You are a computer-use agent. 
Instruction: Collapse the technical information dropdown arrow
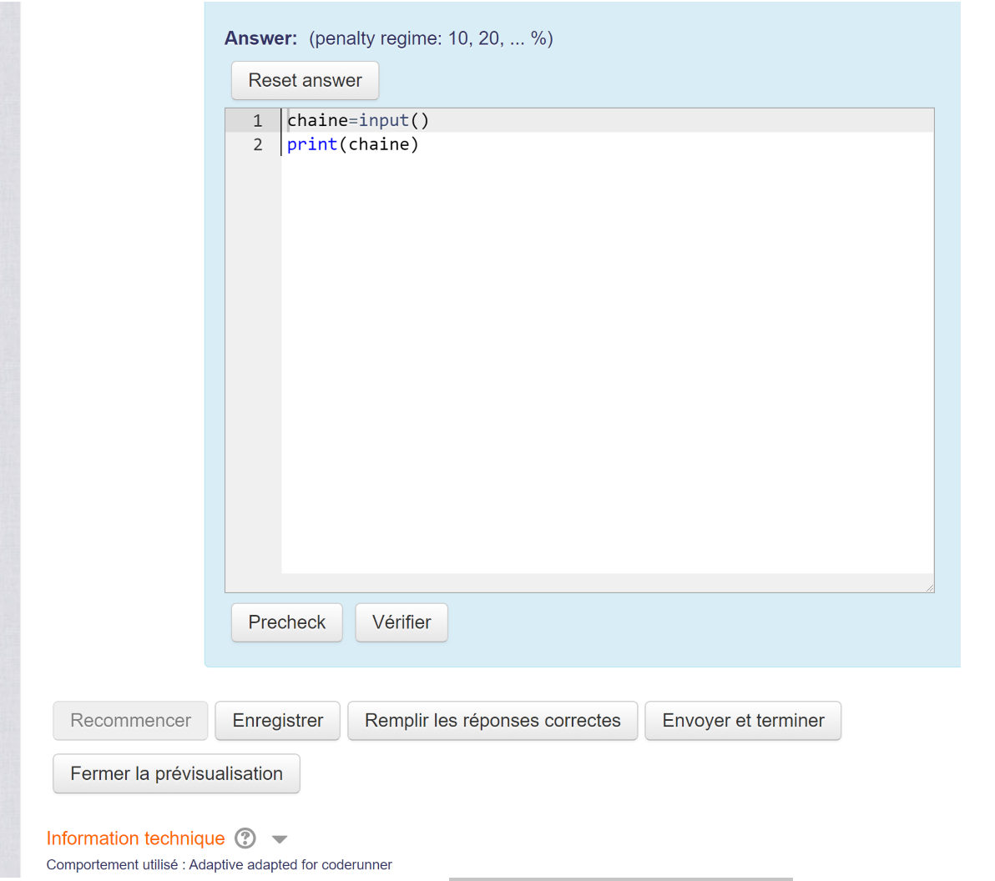click(x=280, y=838)
